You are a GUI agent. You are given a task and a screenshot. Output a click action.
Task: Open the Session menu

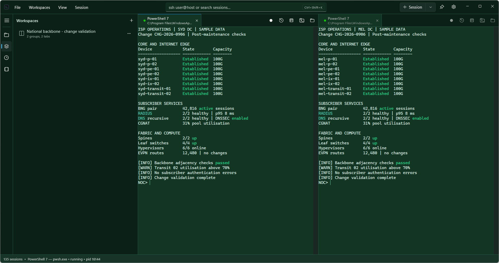[82, 8]
